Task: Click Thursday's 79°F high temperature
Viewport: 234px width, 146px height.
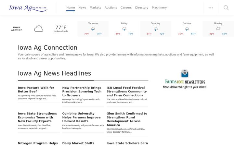Action: pos(86,34)
